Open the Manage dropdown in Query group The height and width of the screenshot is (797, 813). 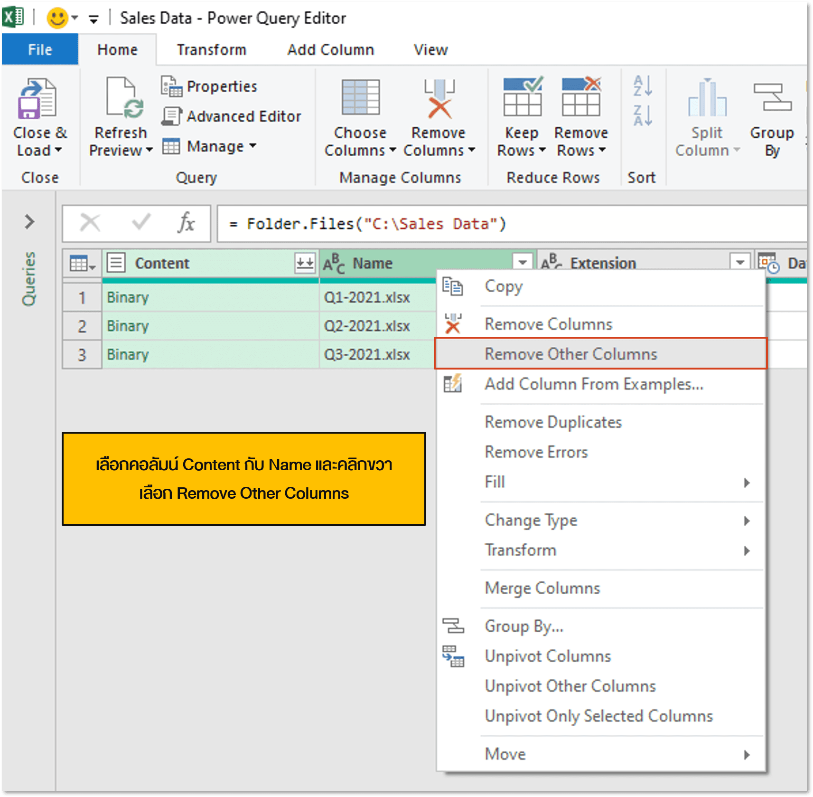point(252,146)
